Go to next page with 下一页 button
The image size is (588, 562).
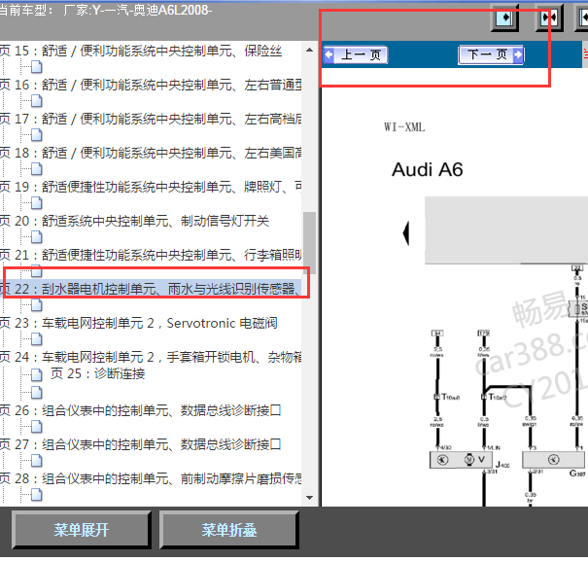coord(491,55)
